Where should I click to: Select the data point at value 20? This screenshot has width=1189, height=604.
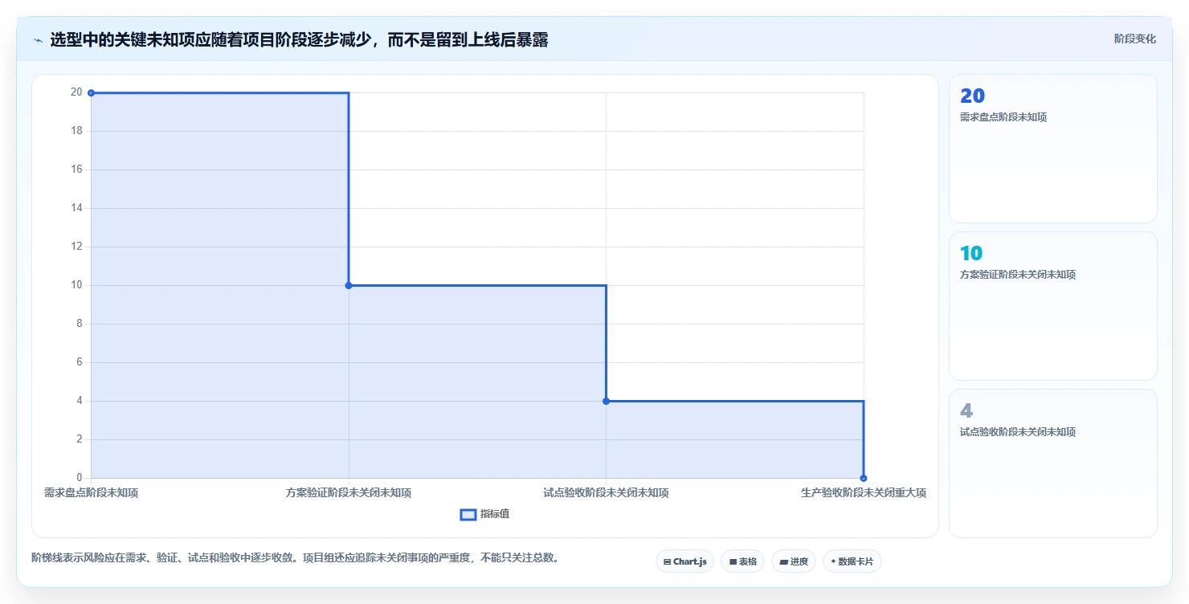coord(91,93)
